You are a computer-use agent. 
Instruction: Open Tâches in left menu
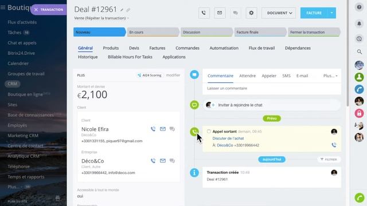pos(14,33)
